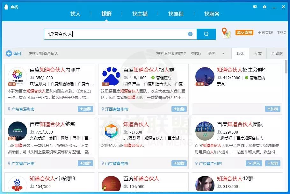Open paw avatar of 百度知道合伙人招人群

111,76
